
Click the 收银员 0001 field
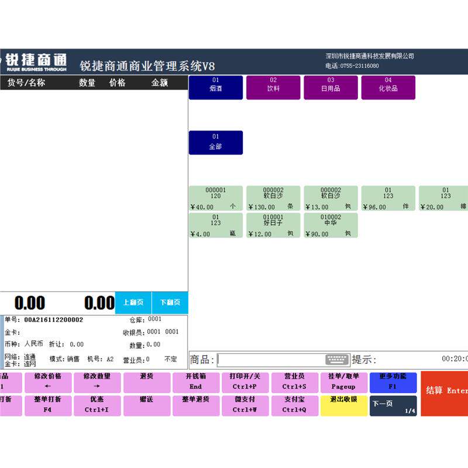[x=151, y=332]
